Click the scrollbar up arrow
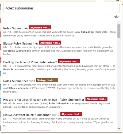123x134 pixels. (x=119, y=23)
